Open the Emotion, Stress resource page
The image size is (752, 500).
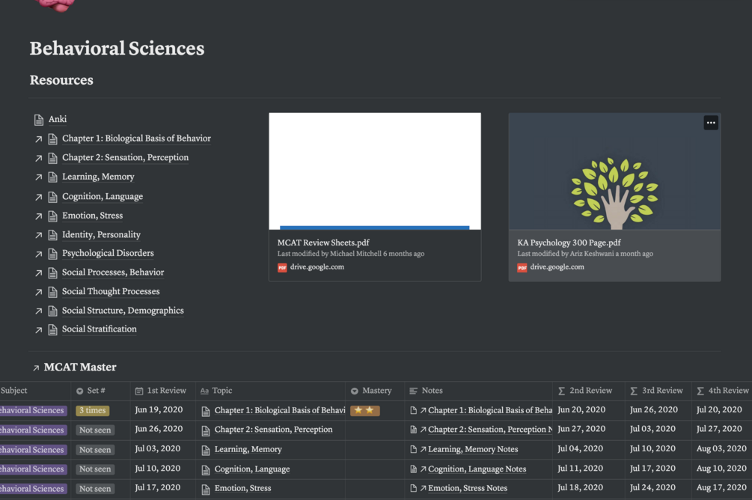(92, 216)
